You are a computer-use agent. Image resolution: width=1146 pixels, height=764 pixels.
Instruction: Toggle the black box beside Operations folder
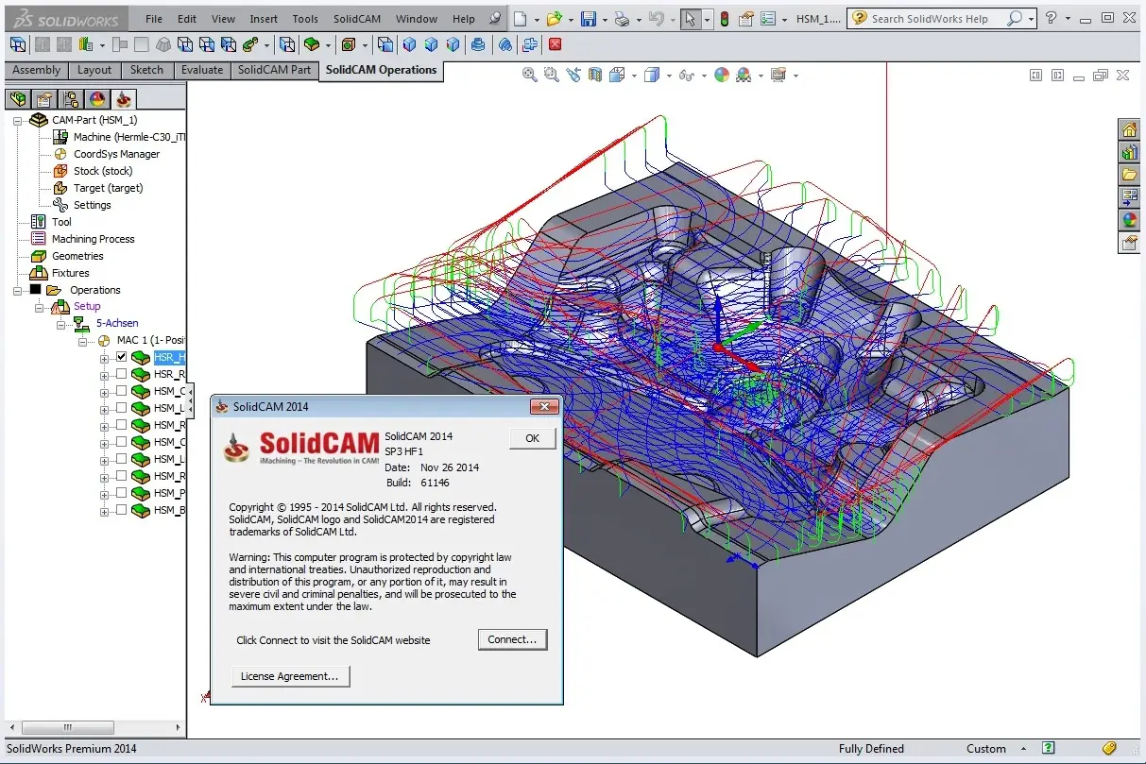[x=35, y=290]
